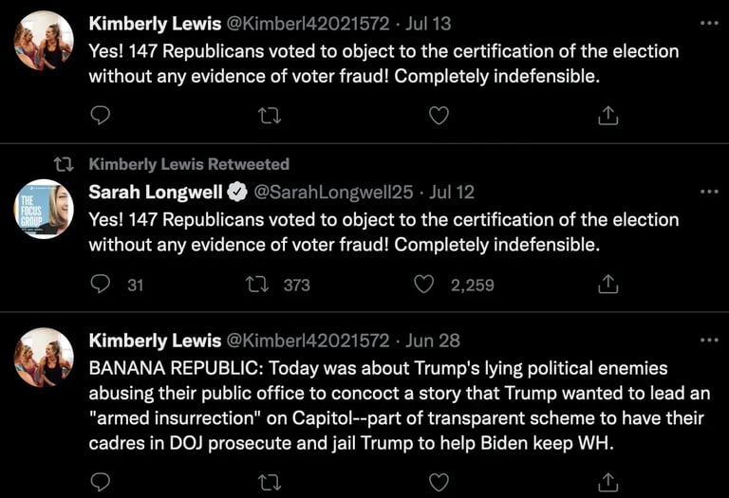729x498 pixels.
Task: Reply to Kimberly Lewis's Jul 13 tweet
Action: pyautogui.click(x=100, y=116)
